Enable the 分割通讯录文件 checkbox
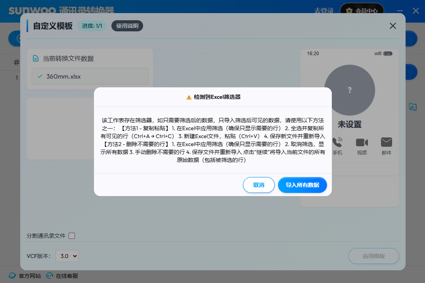The width and height of the screenshot is (425, 283). [x=72, y=236]
